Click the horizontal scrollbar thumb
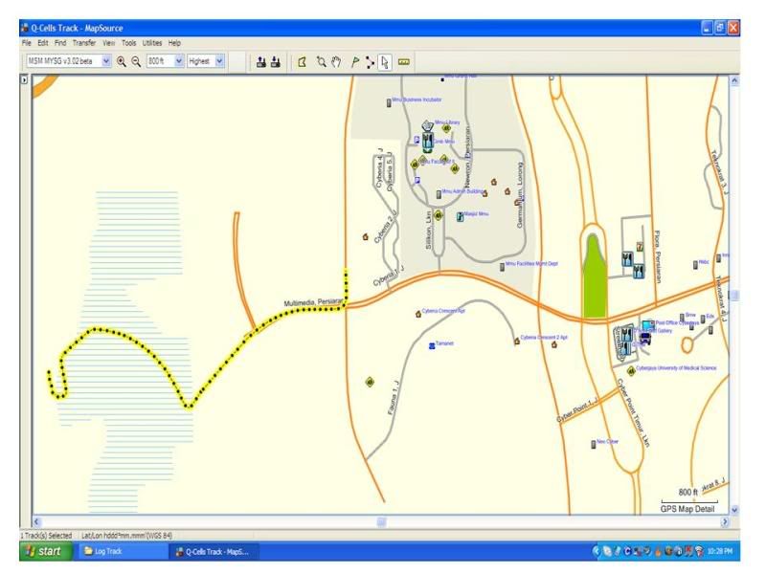766x574 pixels. [x=381, y=521]
